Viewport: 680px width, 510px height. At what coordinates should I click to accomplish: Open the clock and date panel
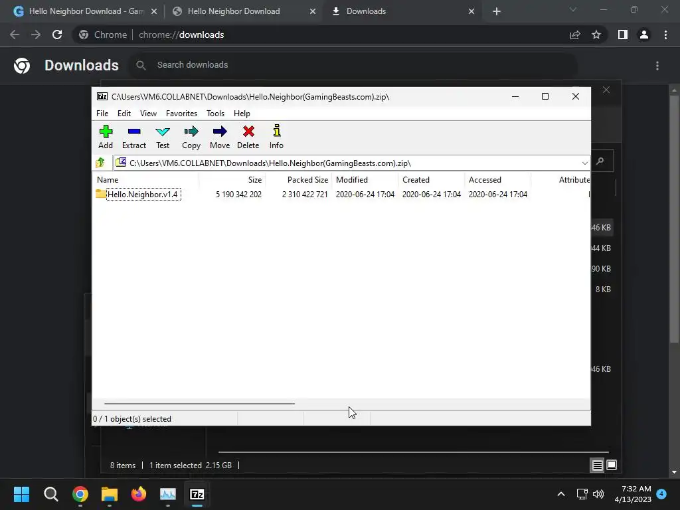(633, 494)
